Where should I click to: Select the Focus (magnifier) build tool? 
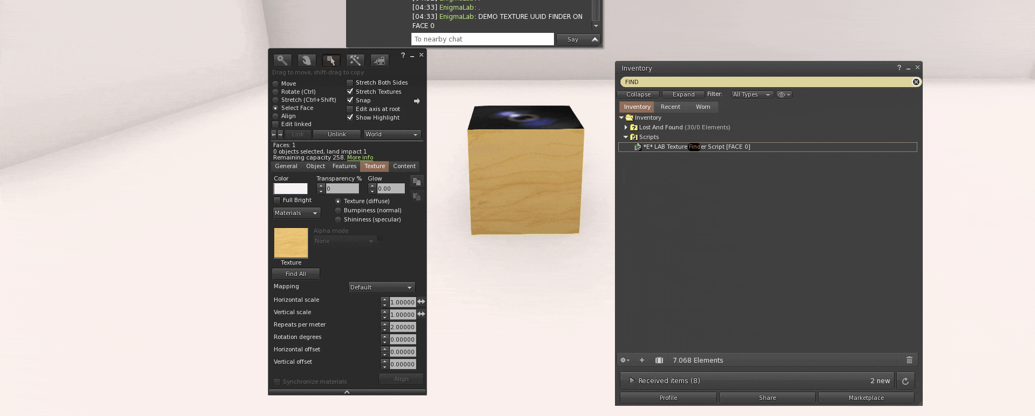point(282,60)
